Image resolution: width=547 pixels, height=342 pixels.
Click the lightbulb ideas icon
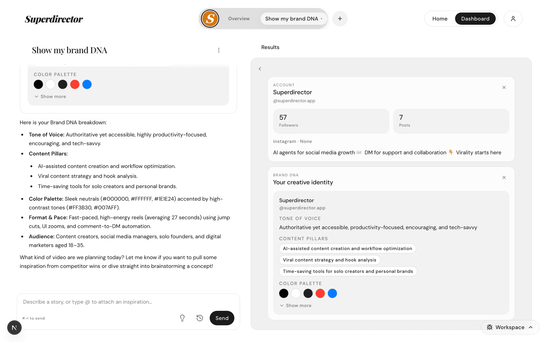(182, 318)
